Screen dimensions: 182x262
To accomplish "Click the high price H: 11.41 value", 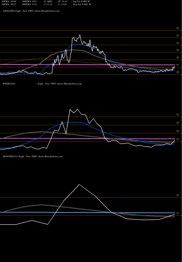I will click(x=63, y=1).
